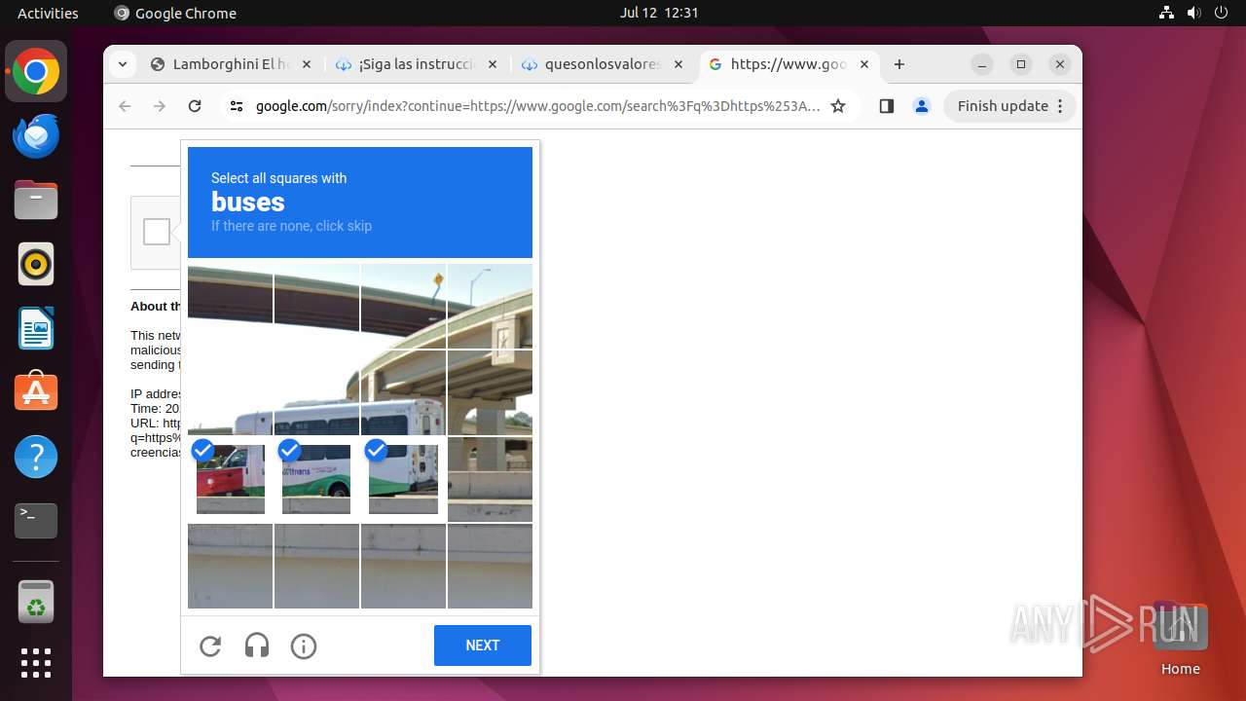Click the address bar URL
Viewport: 1246px width, 701px height.
point(537,106)
